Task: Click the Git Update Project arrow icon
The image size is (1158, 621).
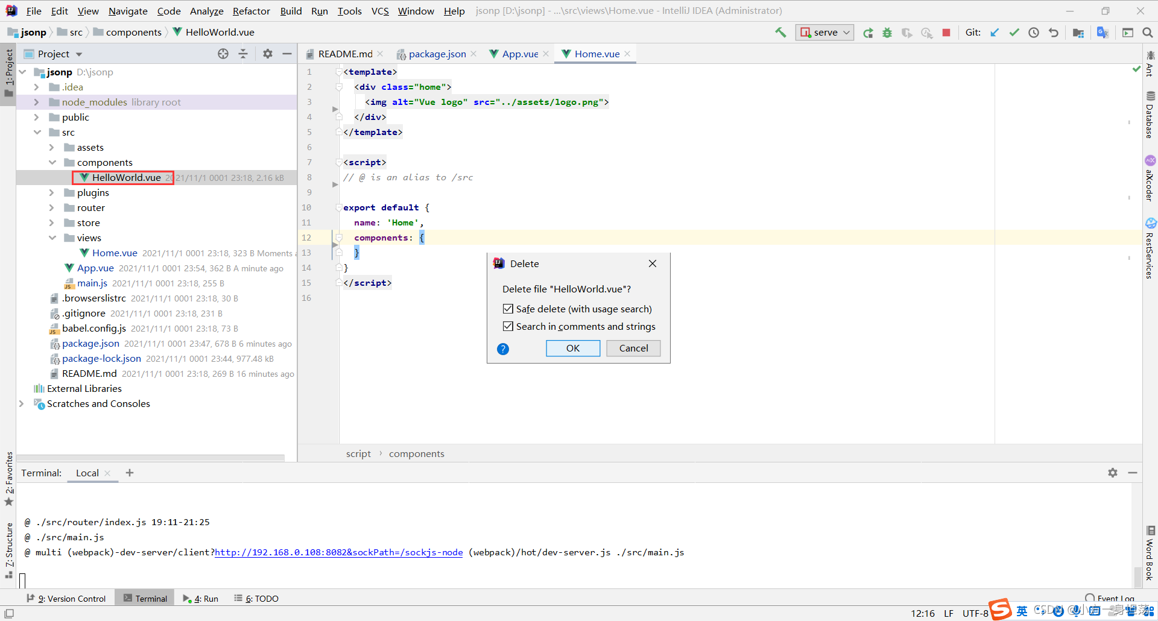Action: pos(995,33)
